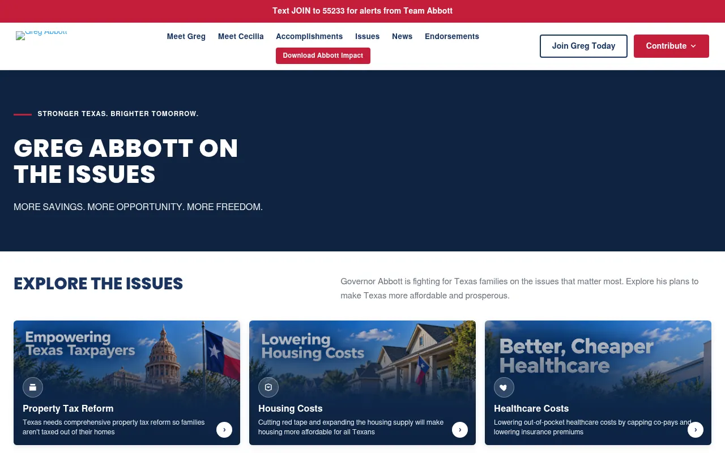This screenshot has height=453, width=725.
Task: Click the Stronger Texas. Brighter Tomorrow. tagline
Action: pos(118,114)
